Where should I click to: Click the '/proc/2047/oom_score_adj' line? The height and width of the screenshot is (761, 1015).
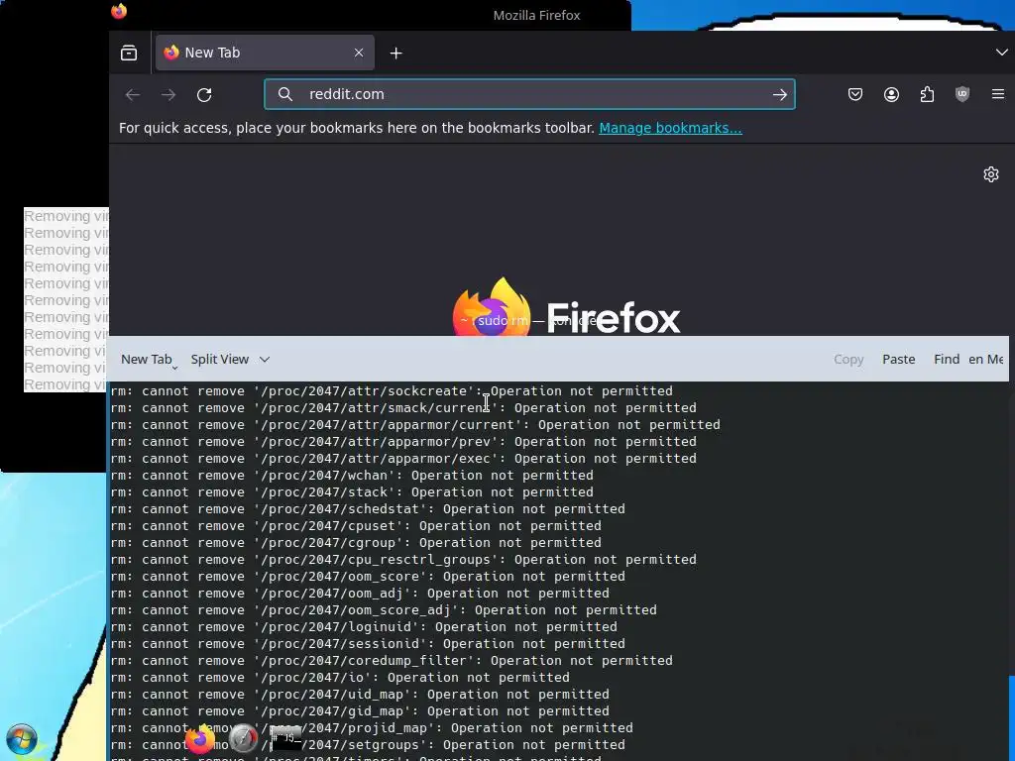pyautogui.click(x=384, y=610)
